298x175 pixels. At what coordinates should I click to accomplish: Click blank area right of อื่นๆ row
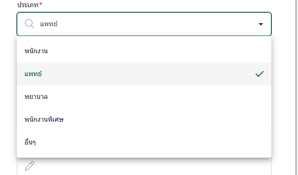pos(169,142)
